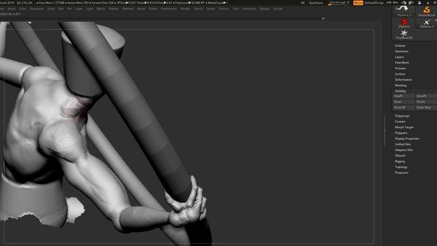Screen dimensions: 437x246
Task: Select the SimpleBrush tool icon
Action: 426,11
